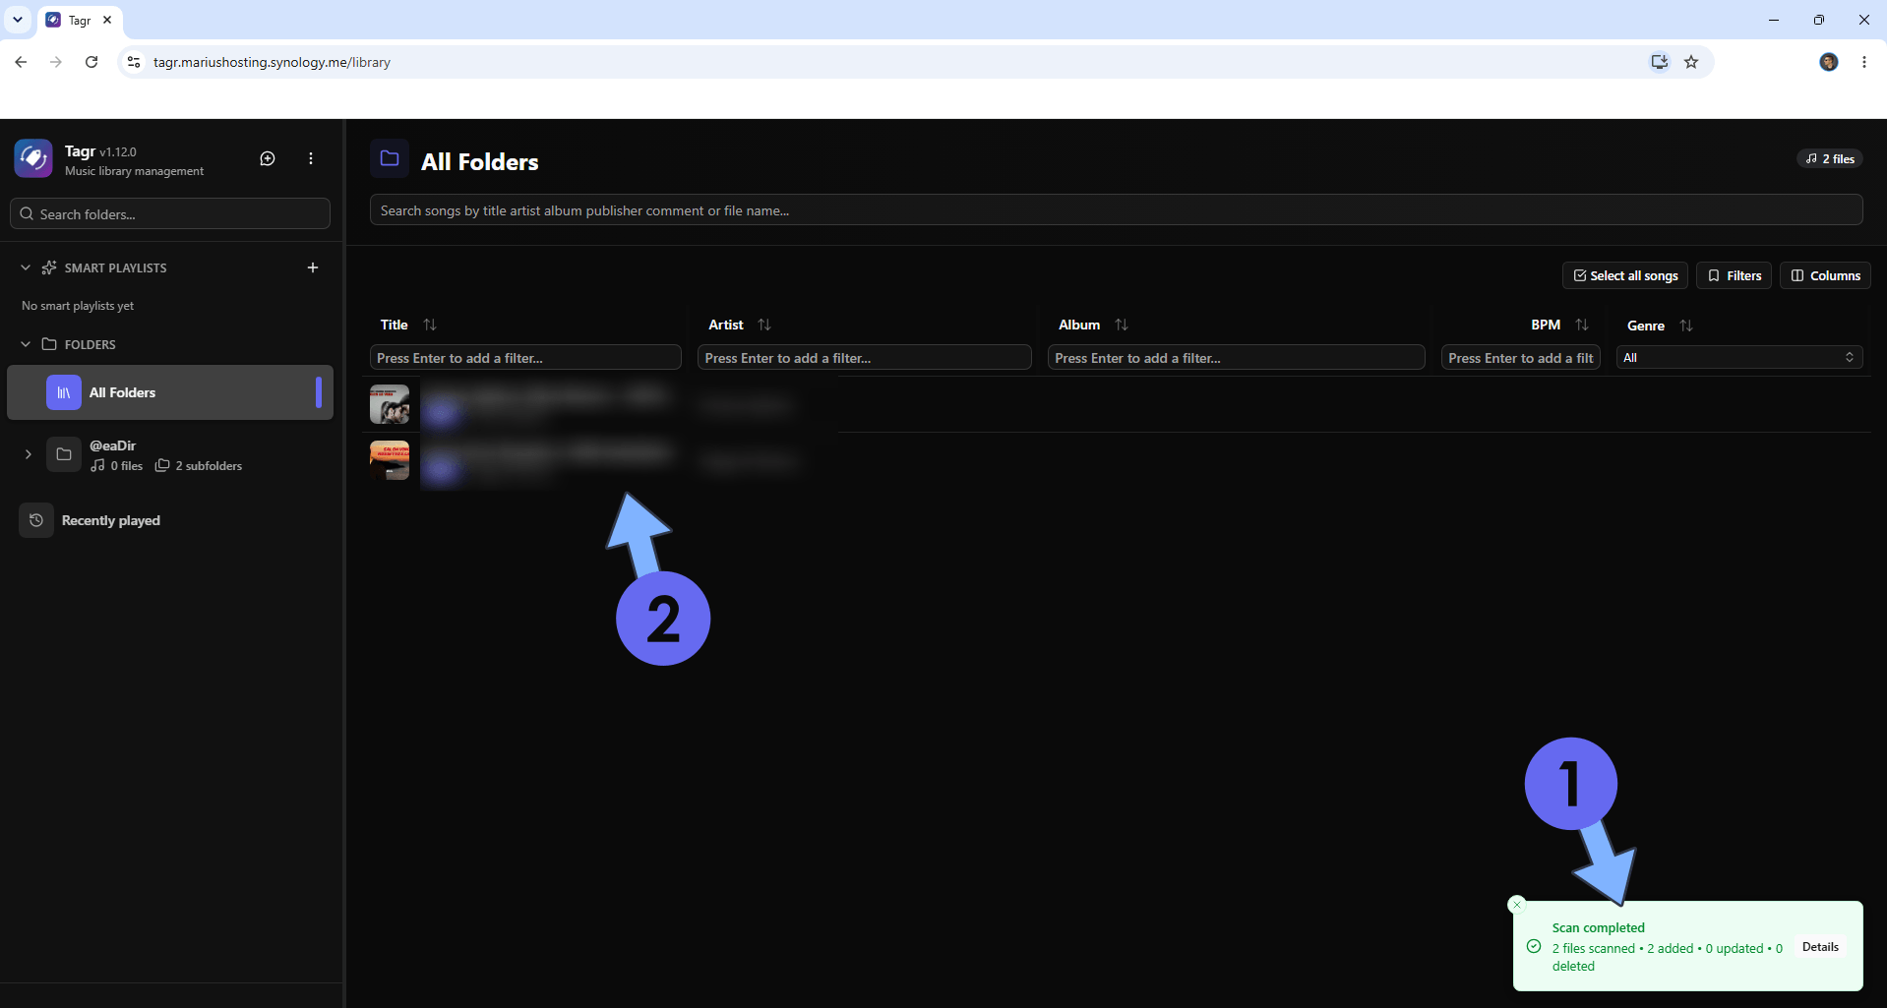Click the Album filter input
The width and height of the screenshot is (1887, 1008).
click(x=1237, y=357)
